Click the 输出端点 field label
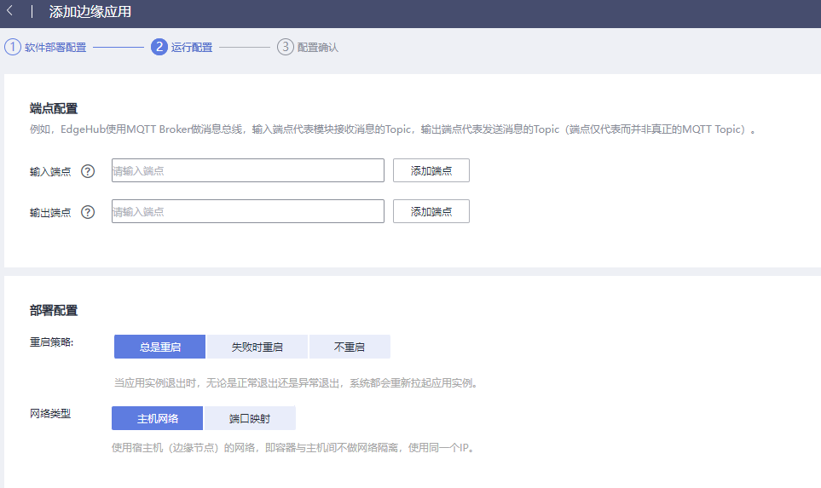 50,212
